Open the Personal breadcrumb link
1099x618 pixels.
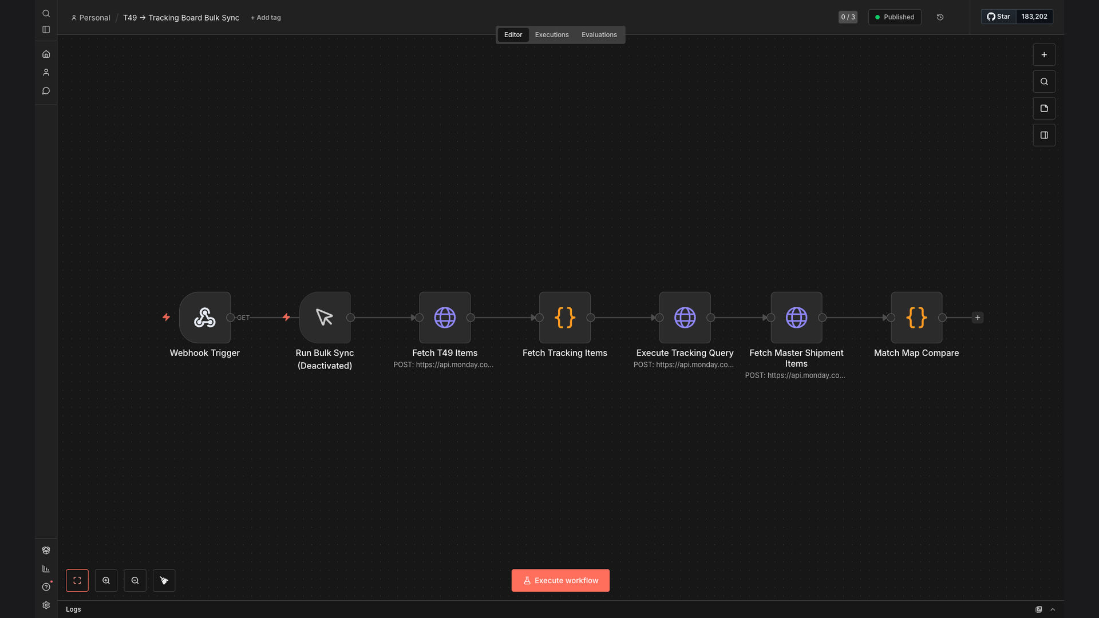[x=90, y=18]
